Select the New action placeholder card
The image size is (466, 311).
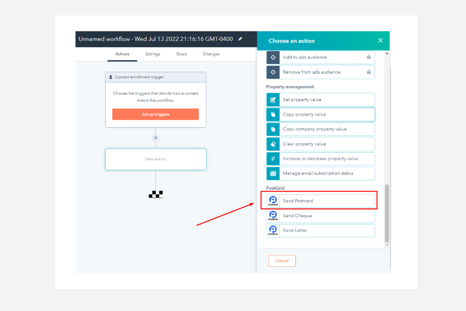click(x=156, y=159)
